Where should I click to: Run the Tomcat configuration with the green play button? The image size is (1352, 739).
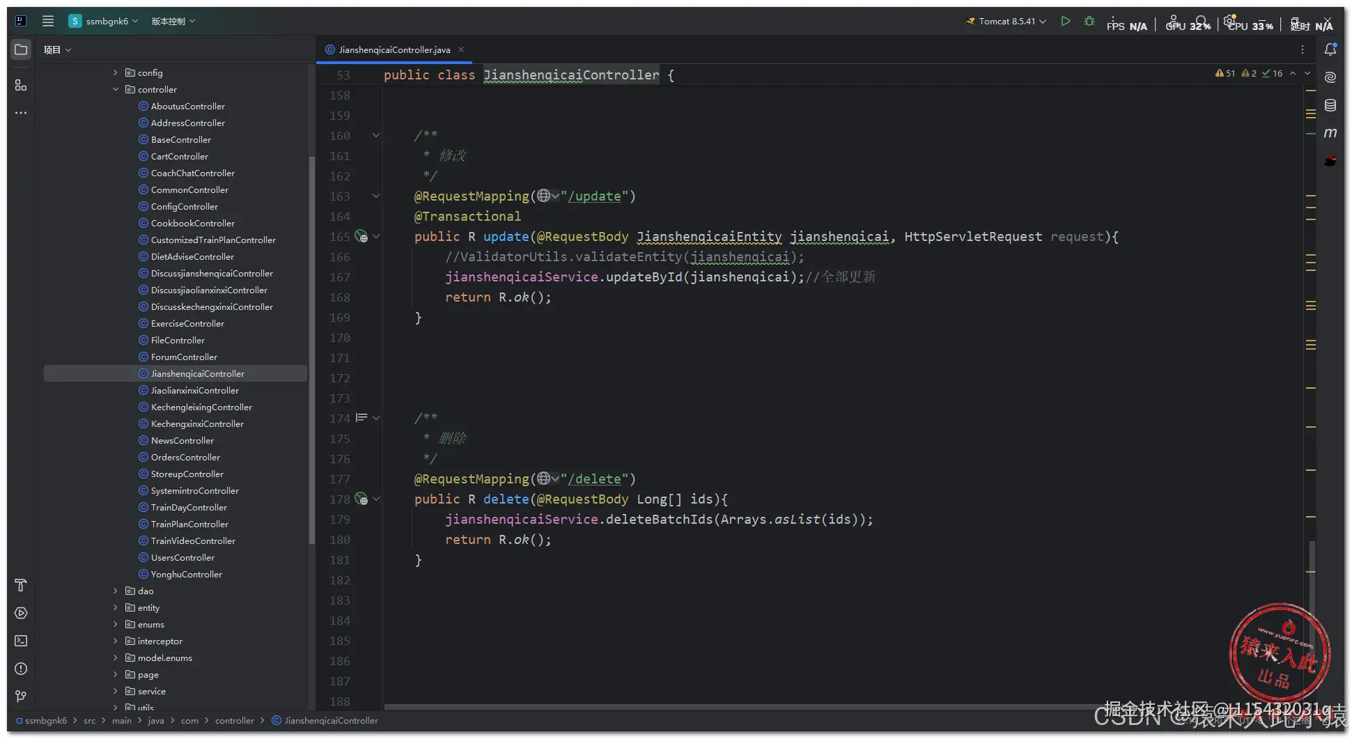tap(1066, 22)
